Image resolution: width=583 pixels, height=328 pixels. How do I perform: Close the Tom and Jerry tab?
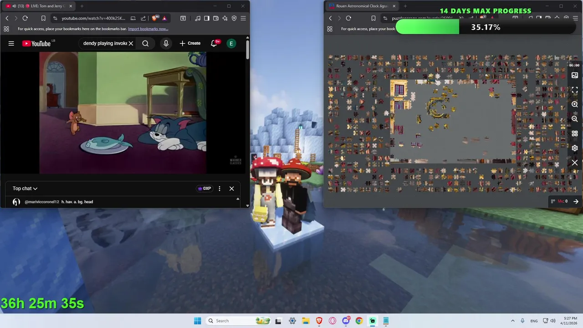tap(71, 6)
